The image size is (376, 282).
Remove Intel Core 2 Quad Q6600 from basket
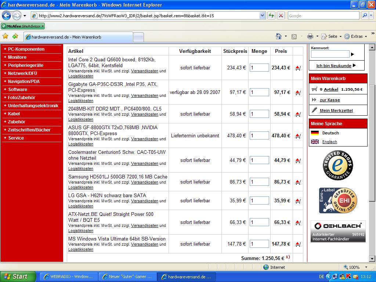(298, 68)
